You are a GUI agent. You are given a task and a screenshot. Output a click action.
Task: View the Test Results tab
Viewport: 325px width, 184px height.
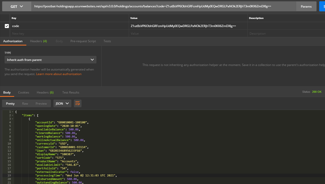point(71,93)
